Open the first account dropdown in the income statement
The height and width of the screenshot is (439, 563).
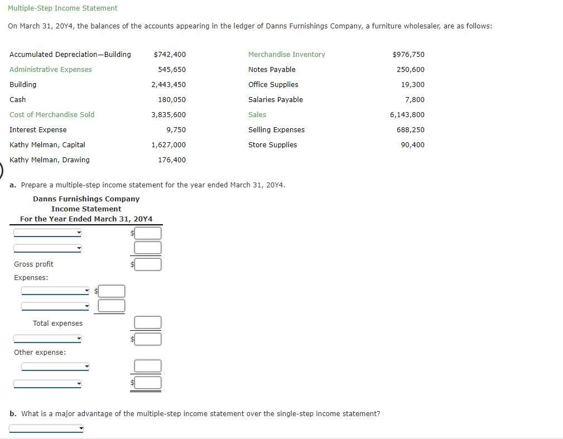coord(47,233)
